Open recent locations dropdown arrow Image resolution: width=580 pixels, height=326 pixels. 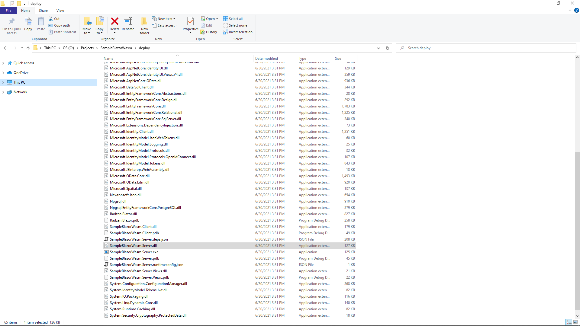point(22,48)
